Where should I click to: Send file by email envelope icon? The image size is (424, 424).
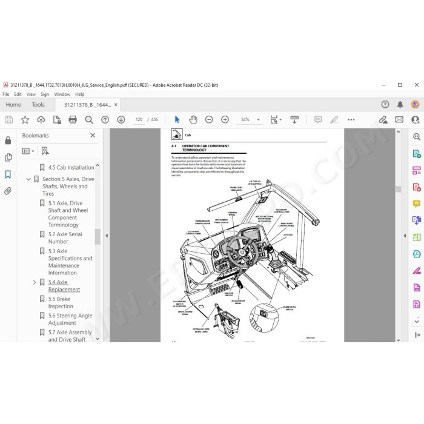pyautogui.click(x=399, y=119)
